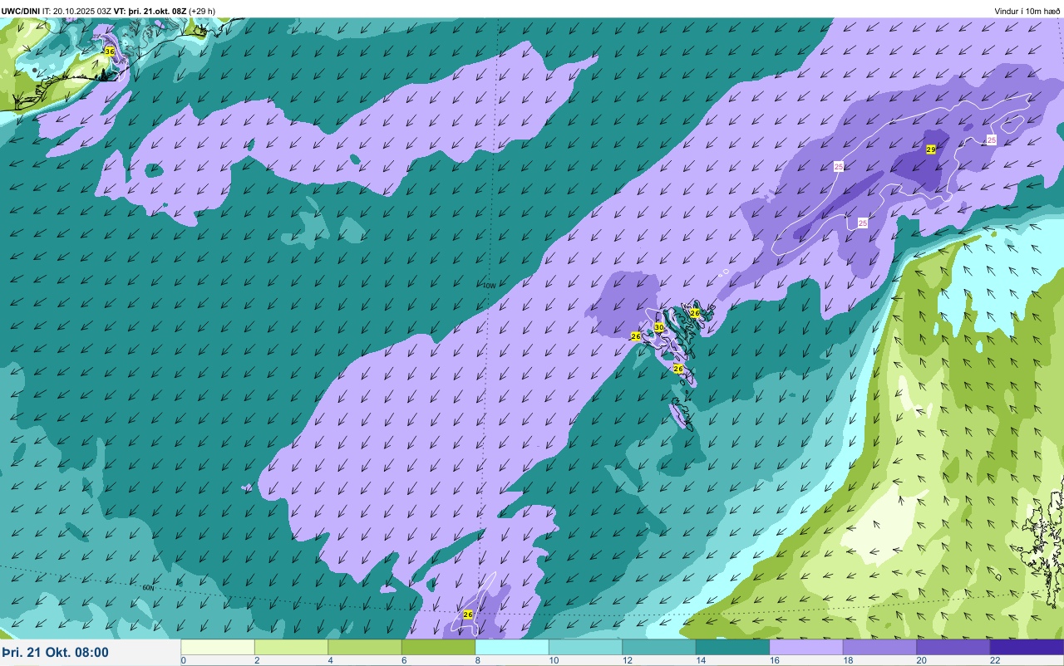Click legend tick value '22'
Viewport: 1064px width, 666px height.
[994, 660]
